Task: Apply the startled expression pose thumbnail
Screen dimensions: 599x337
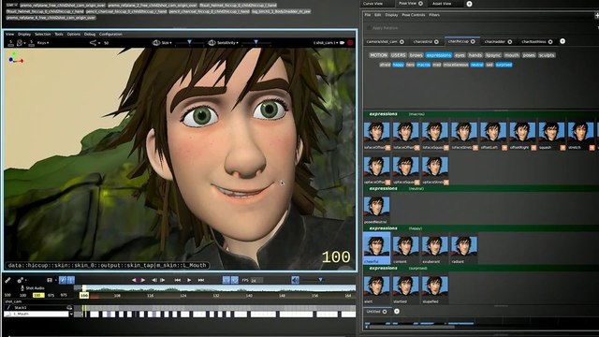Action: (x=405, y=290)
